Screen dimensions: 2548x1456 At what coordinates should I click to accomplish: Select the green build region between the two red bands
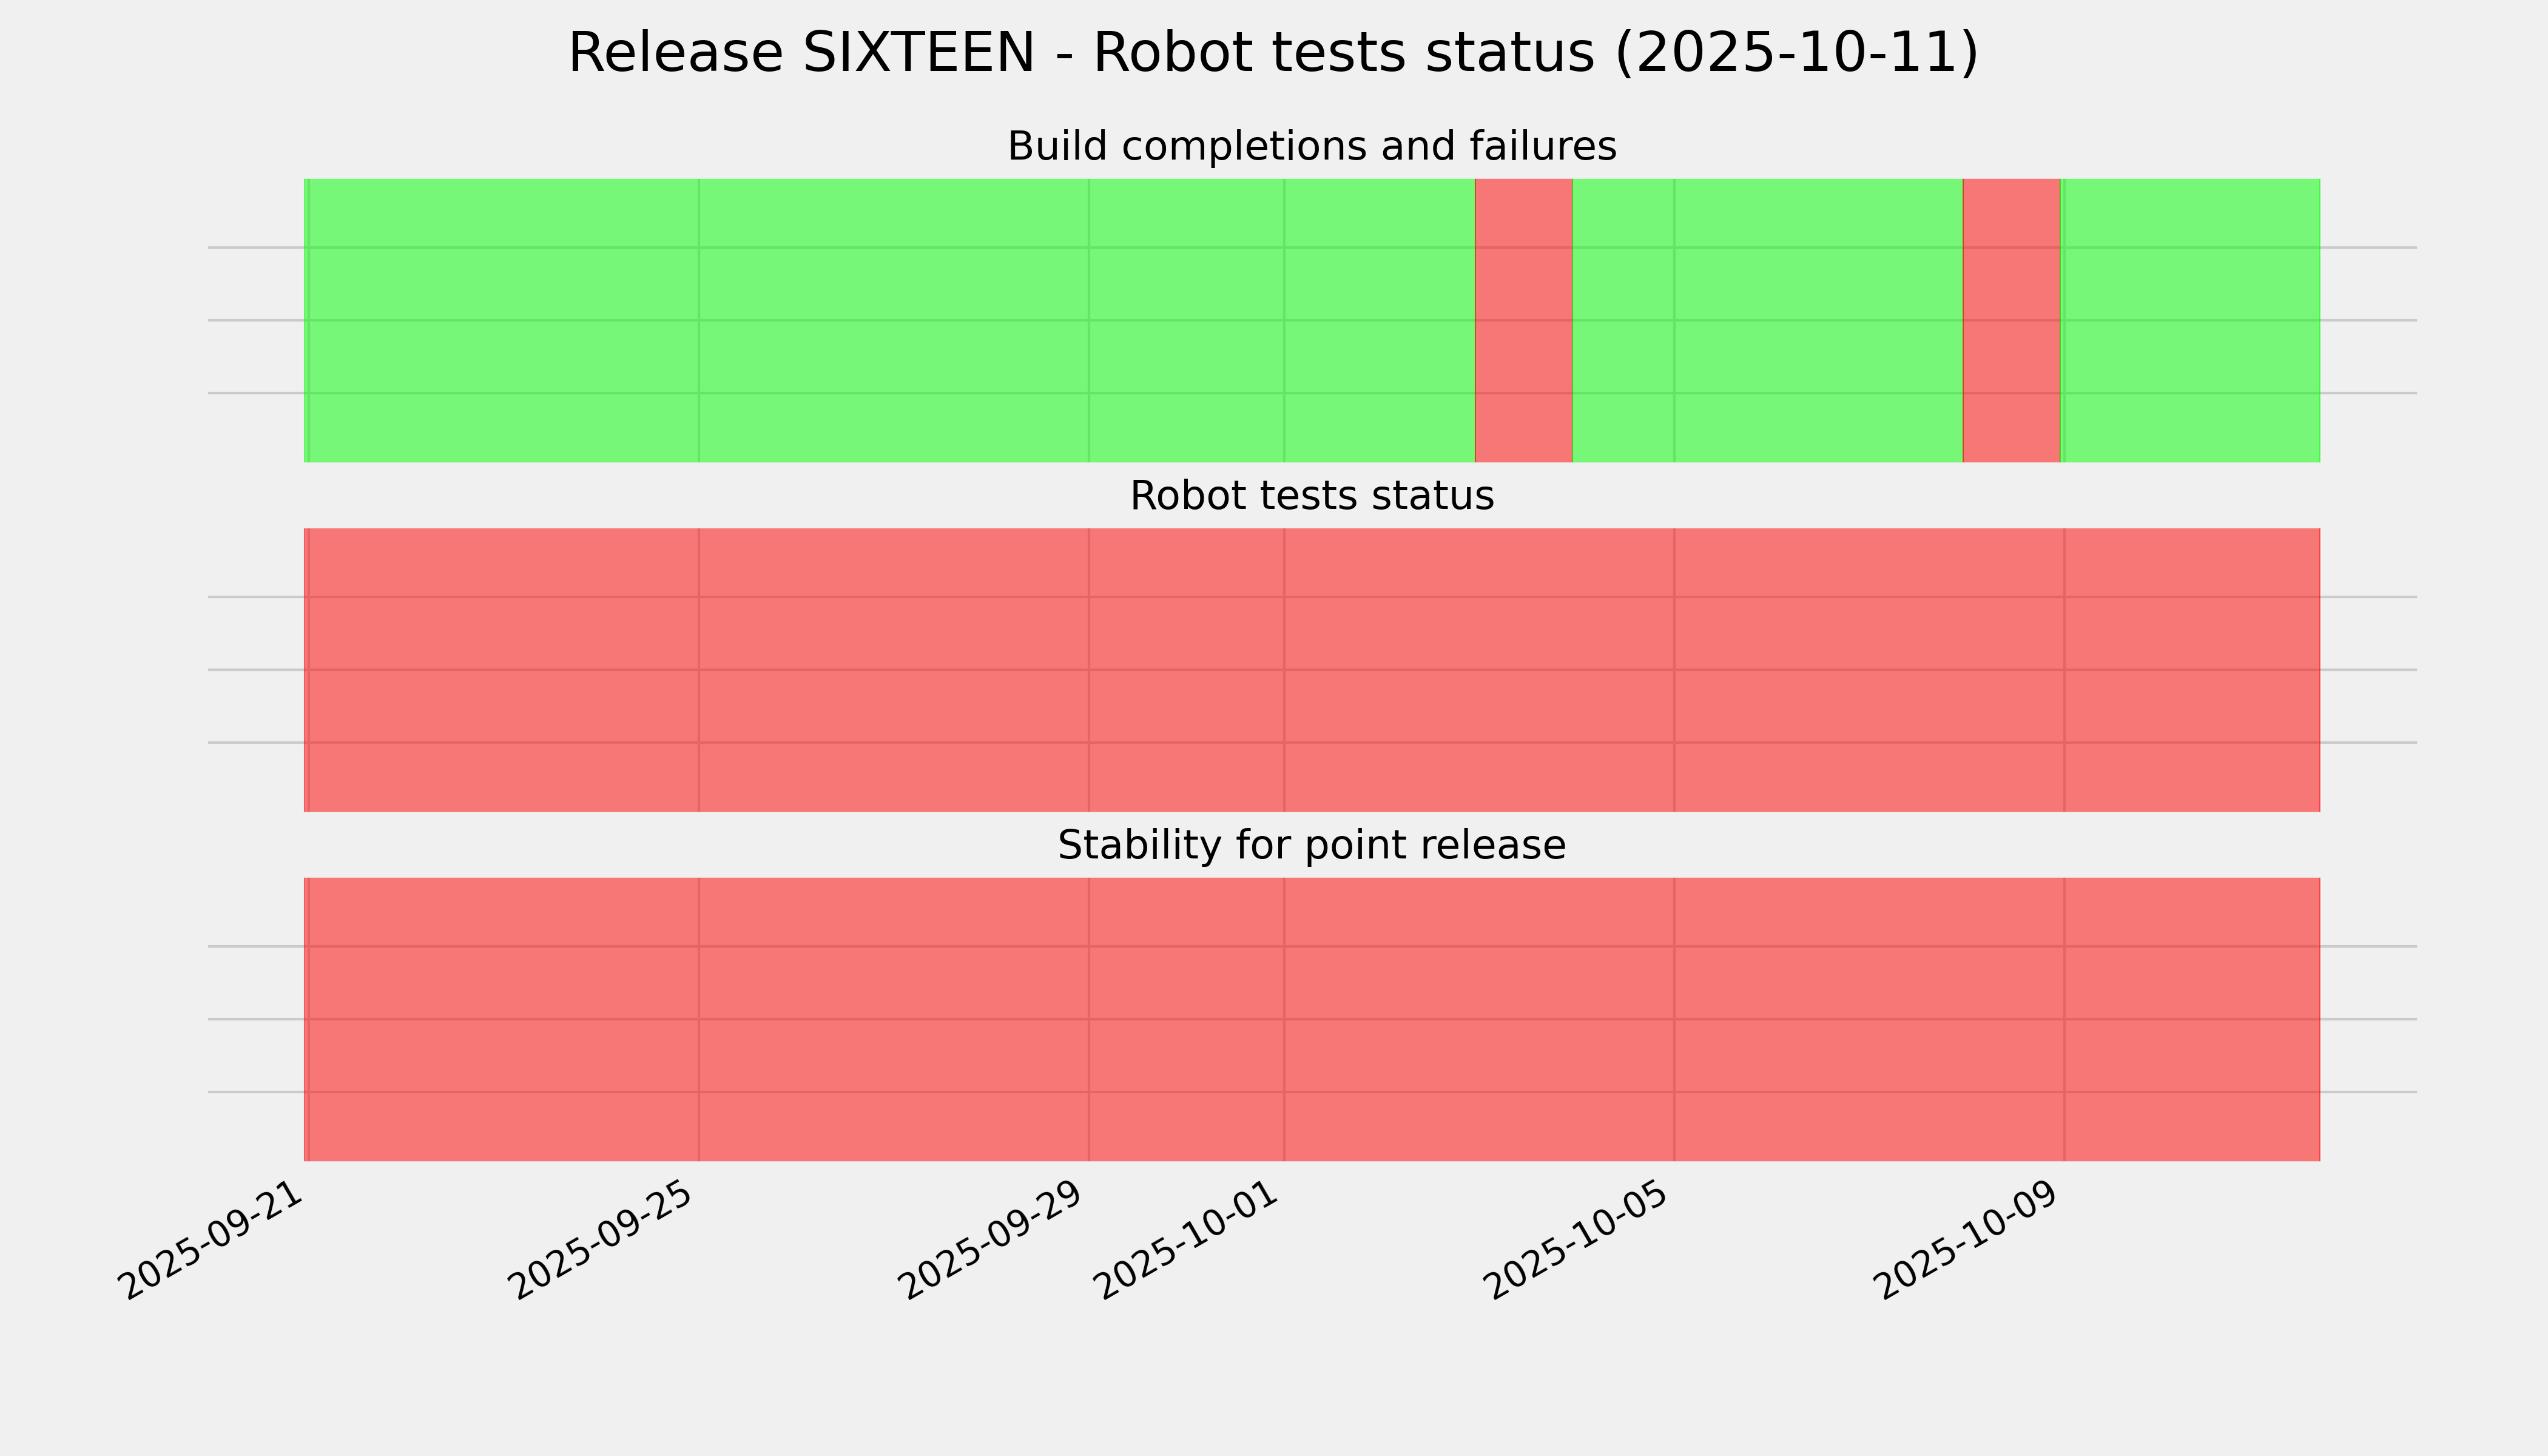click(x=1767, y=320)
